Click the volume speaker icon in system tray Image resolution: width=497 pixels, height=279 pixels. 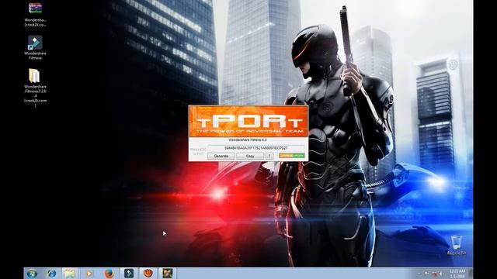coord(442,274)
